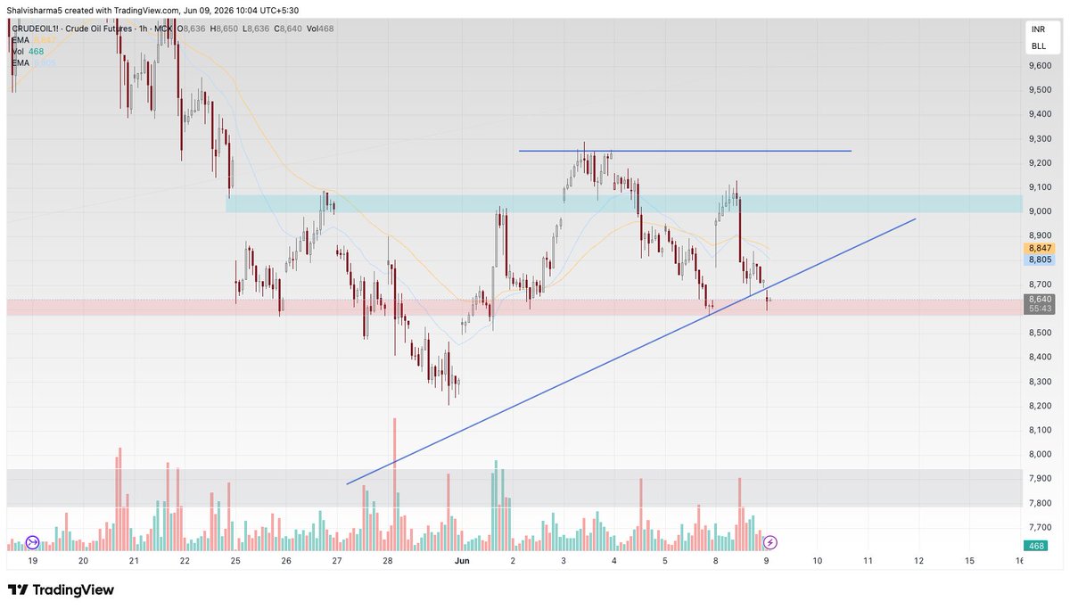Click the date label 12 on the time axis

(x=918, y=561)
